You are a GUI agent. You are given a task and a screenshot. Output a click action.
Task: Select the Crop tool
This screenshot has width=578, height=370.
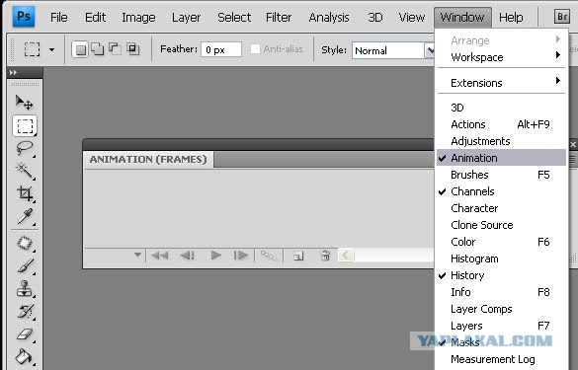coord(25,193)
